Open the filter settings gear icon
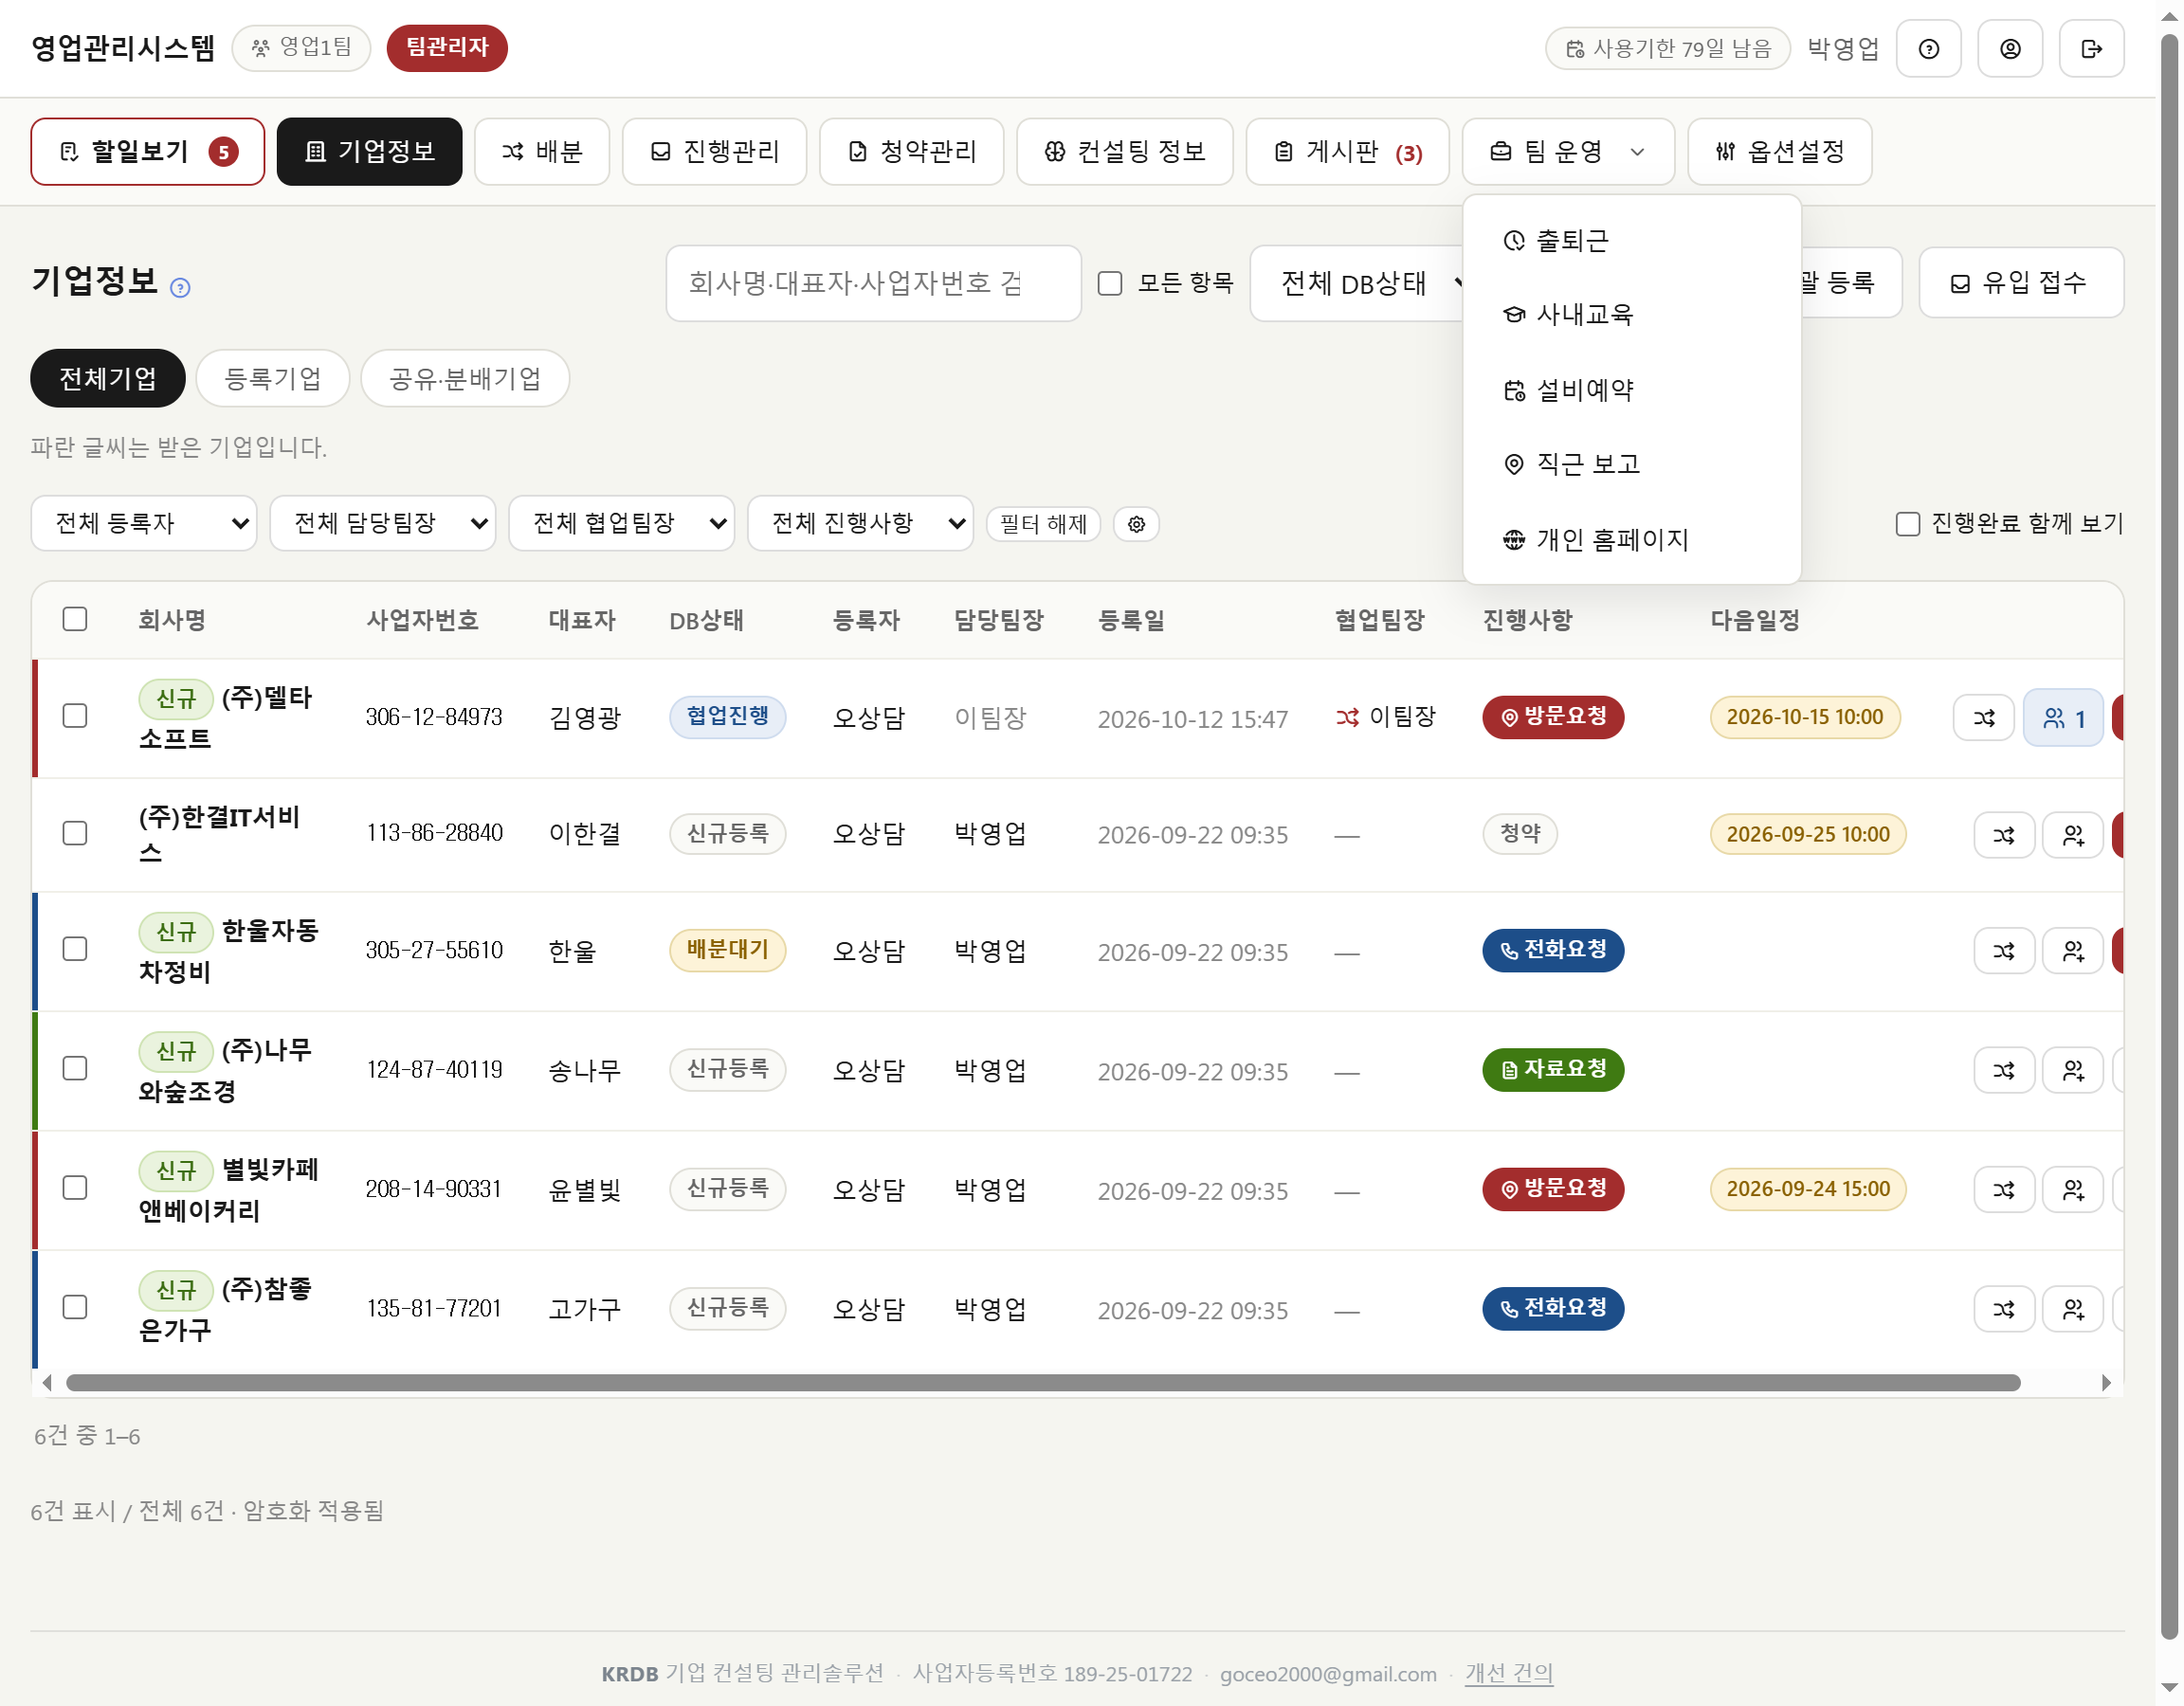2184x1706 pixels. (x=1136, y=524)
